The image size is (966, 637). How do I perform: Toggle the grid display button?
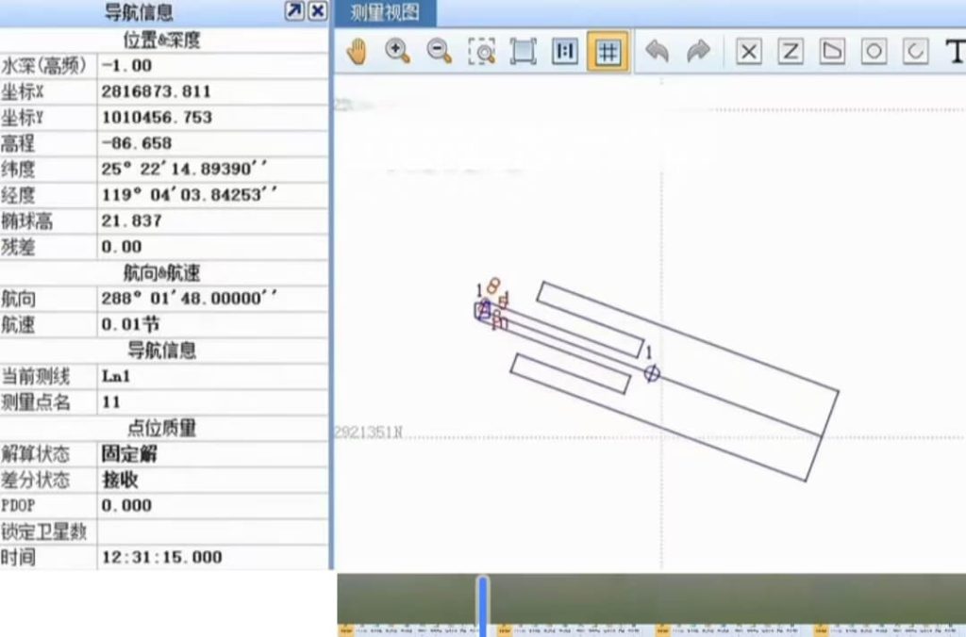(608, 52)
